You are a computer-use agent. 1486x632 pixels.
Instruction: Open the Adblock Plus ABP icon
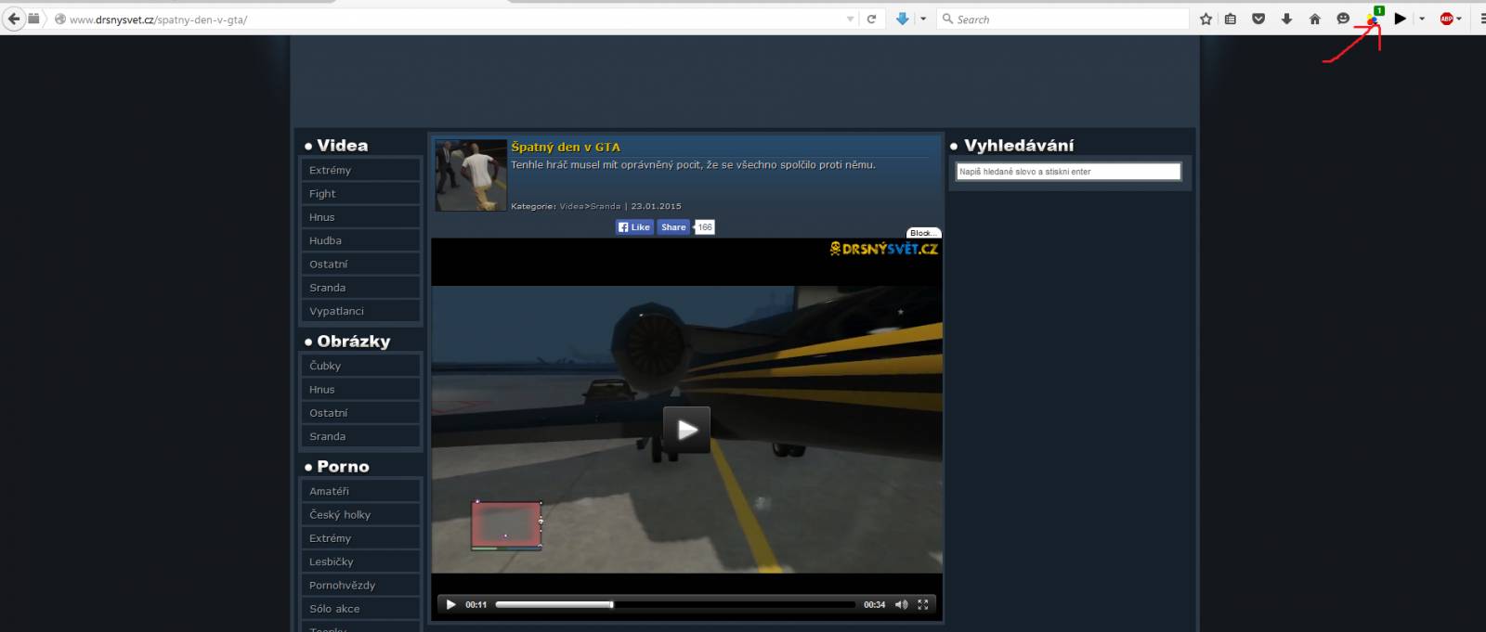1446,19
